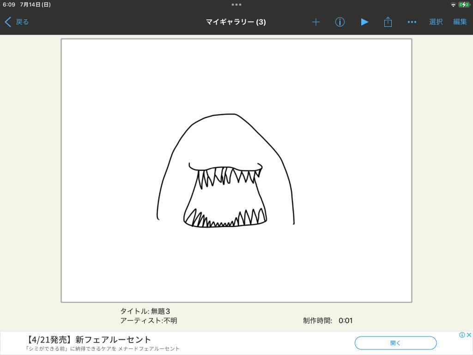Go back using the 戻る button
473x355 pixels.
click(17, 22)
